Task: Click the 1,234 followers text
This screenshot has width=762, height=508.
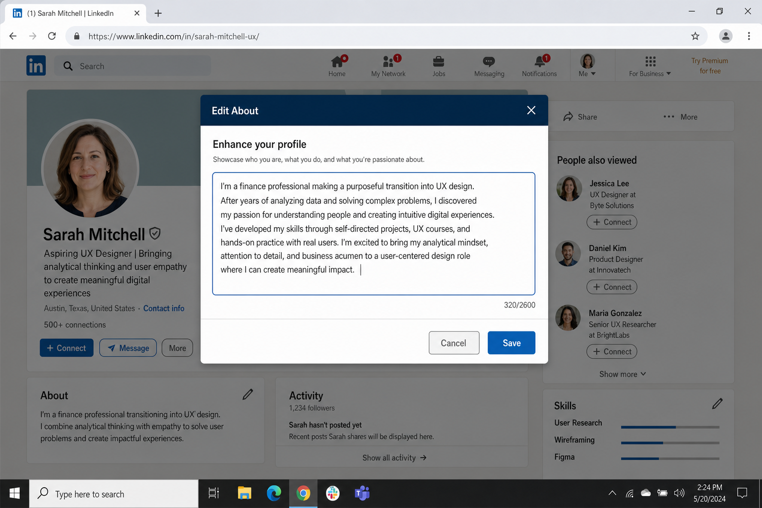Action: pos(312,408)
